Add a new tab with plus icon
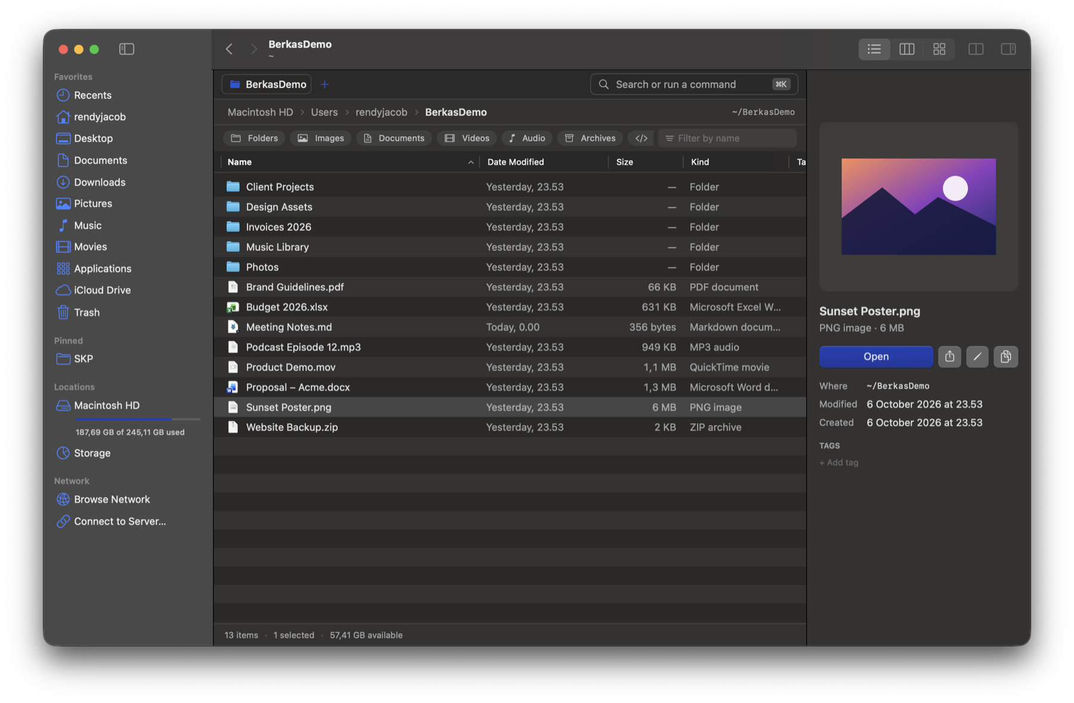 pos(325,84)
